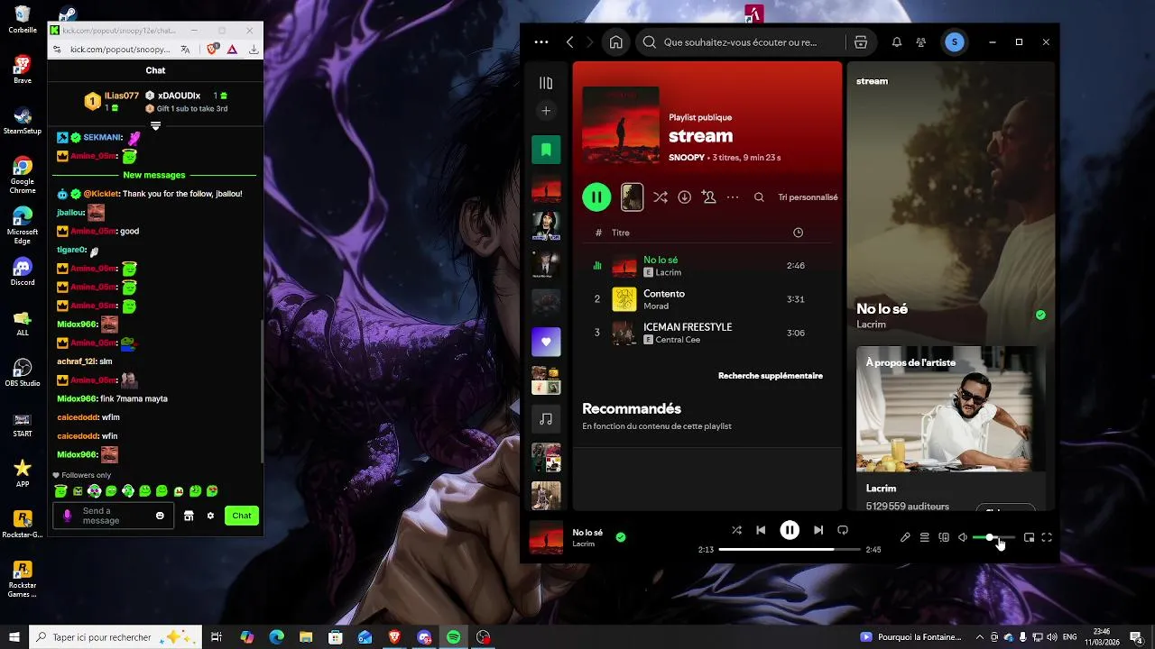Adjust the Spotify volume slider
Screen dimensions: 1155x649
[993, 537]
